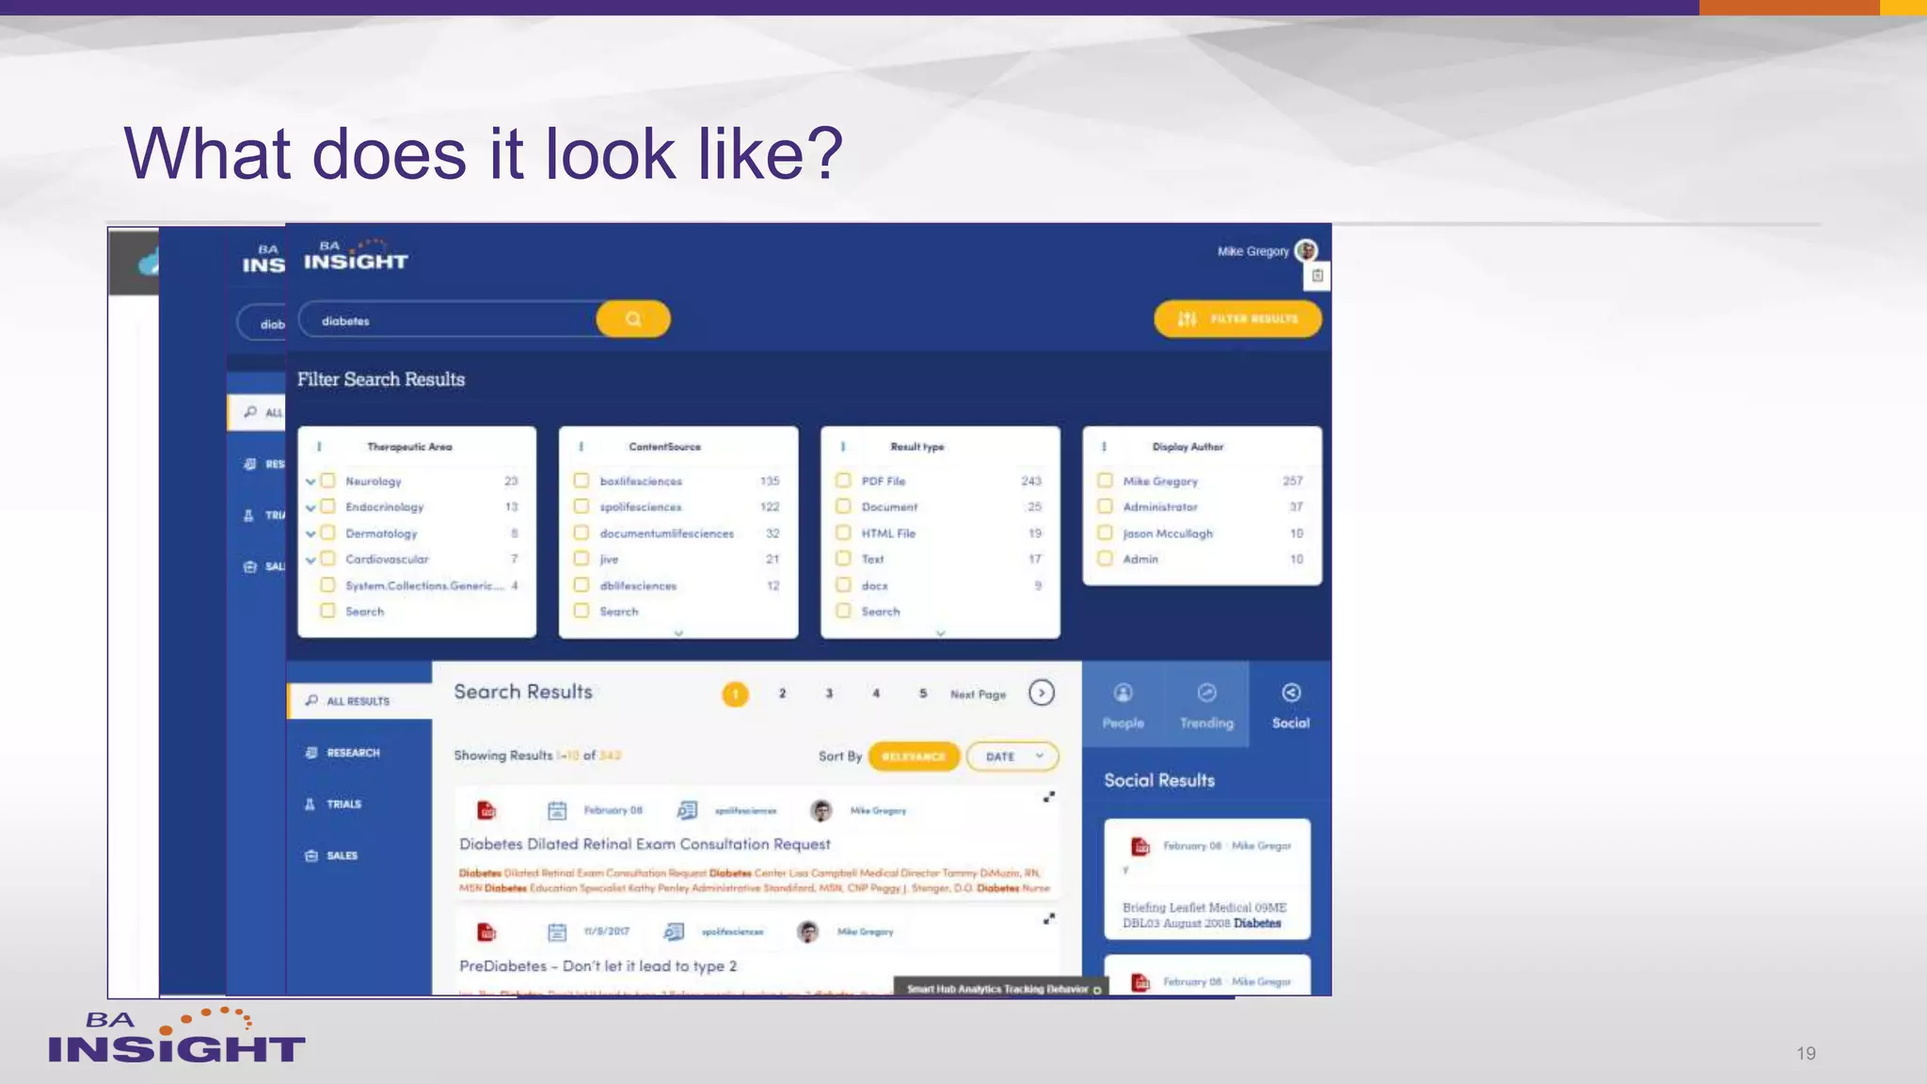Click the orange search magnifier button
Screen dimensions: 1927x1084
(633, 319)
